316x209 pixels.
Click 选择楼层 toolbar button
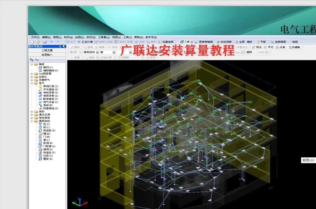pos(278,42)
